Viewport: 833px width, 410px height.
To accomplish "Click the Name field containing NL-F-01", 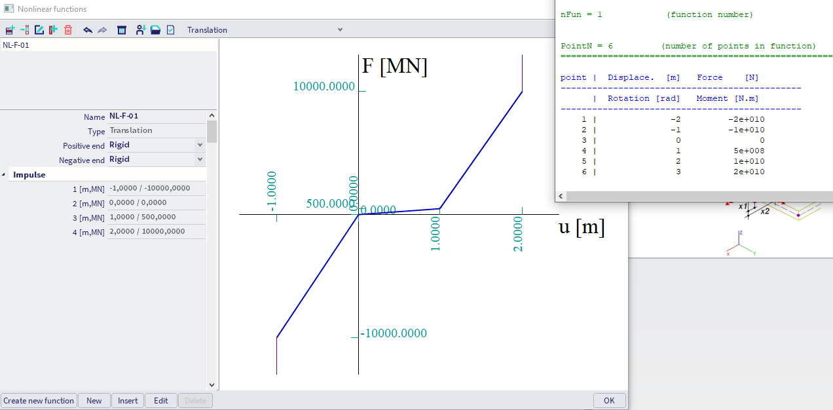I will (x=156, y=116).
